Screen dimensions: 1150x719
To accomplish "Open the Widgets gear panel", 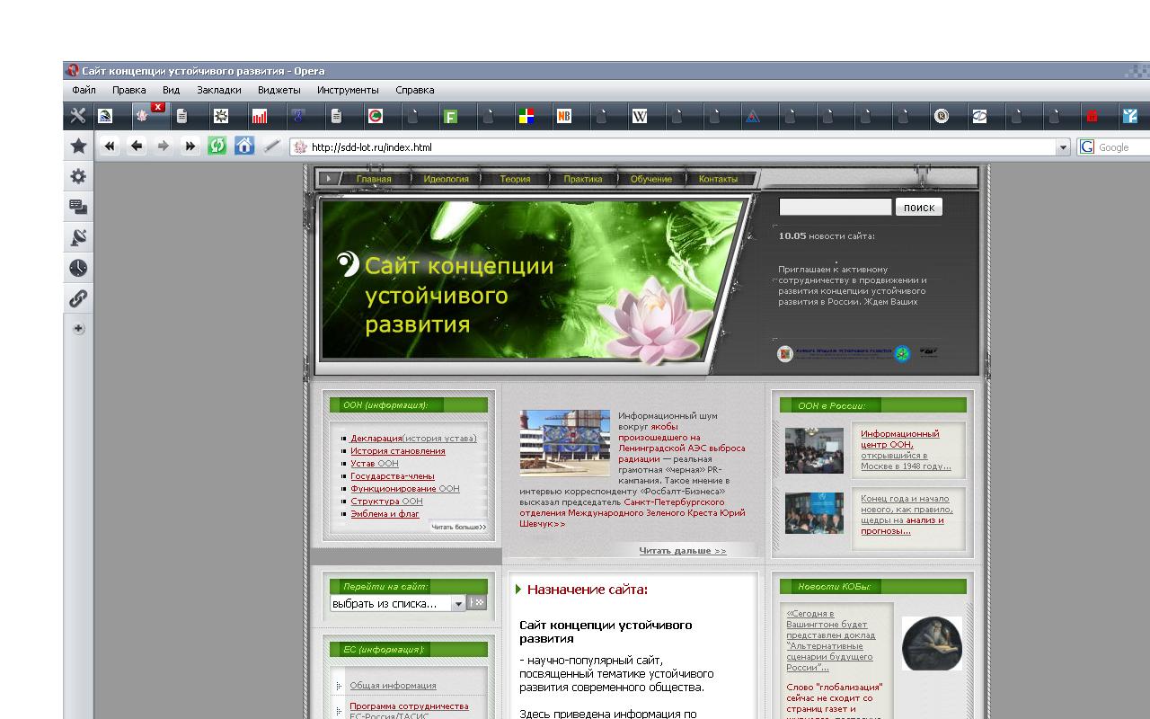I will 78,176.
